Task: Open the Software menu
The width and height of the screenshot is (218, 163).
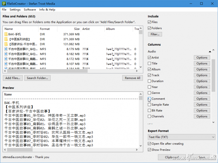Action: (x=30, y=10)
